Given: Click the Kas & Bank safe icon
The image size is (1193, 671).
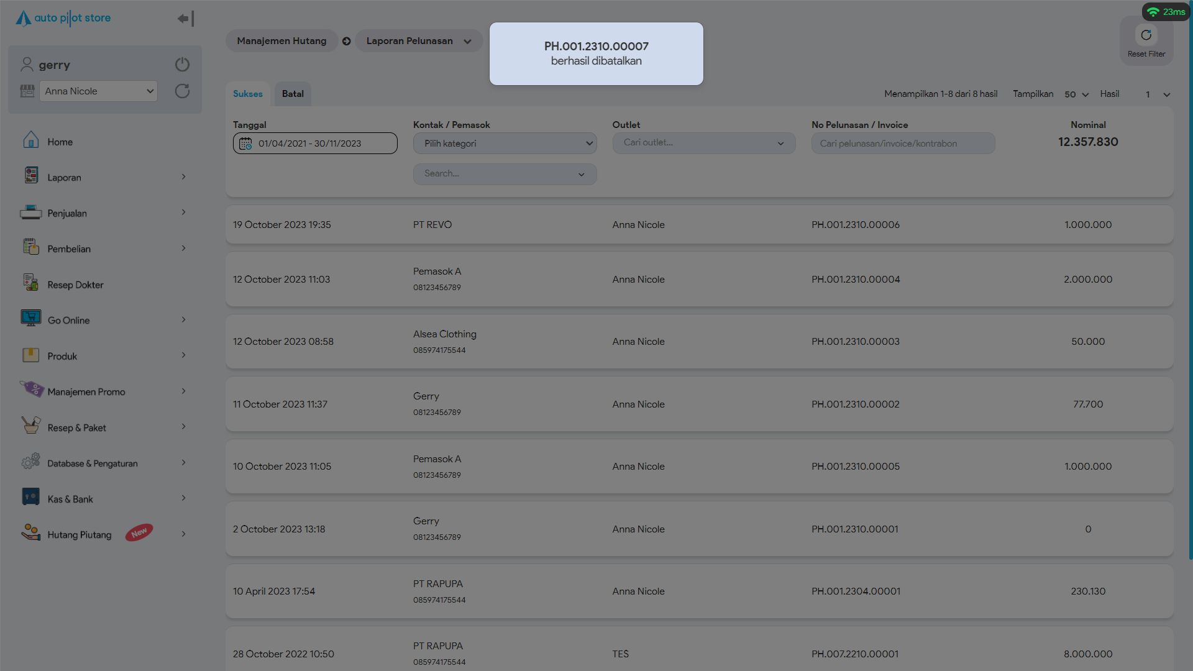Looking at the screenshot, I should point(30,497).
